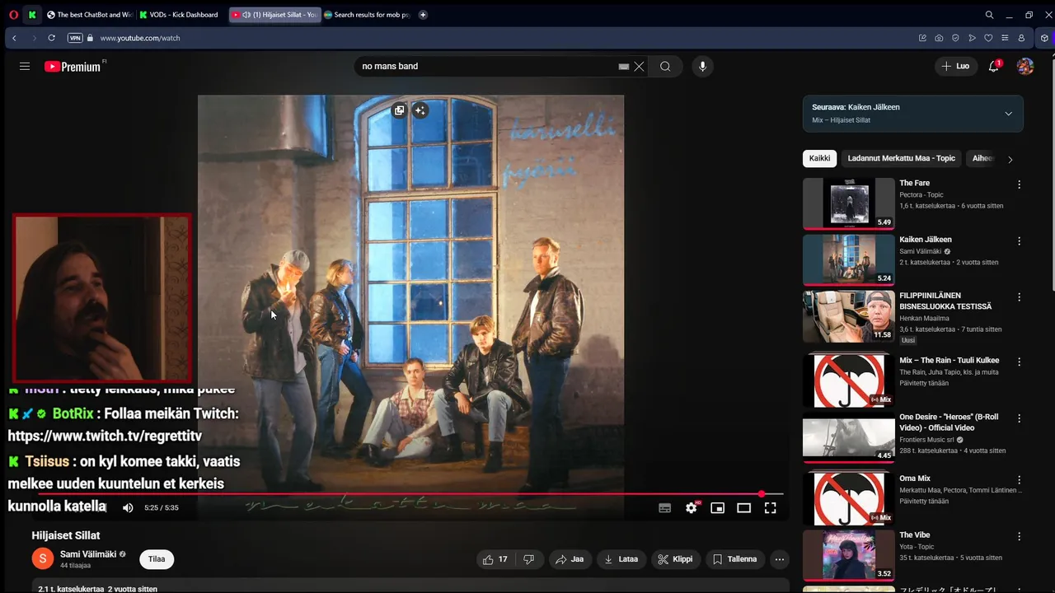Switch to pinned Kick tab
The height and width of the screenshot is (593, 1055).
tap(32, 15)
